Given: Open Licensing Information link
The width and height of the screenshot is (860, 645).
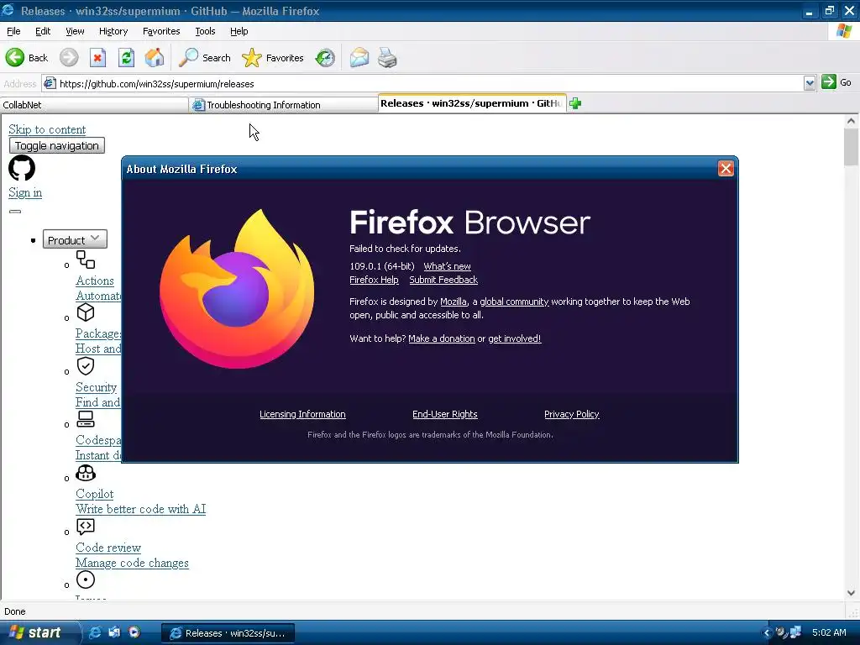Looking at the screenshot, I should 302,415.
